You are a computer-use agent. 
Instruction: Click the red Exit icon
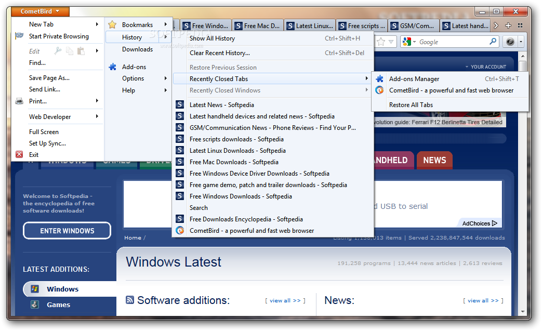pos(19,154)
